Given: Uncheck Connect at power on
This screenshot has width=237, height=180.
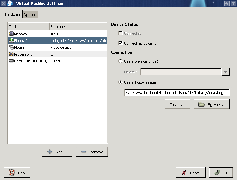Looking at the screenshot, I should (x=121, y=43).
